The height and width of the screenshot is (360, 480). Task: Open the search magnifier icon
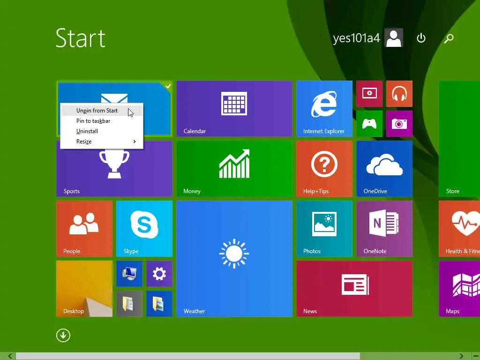pyautogui.click(x=449, y=38)
